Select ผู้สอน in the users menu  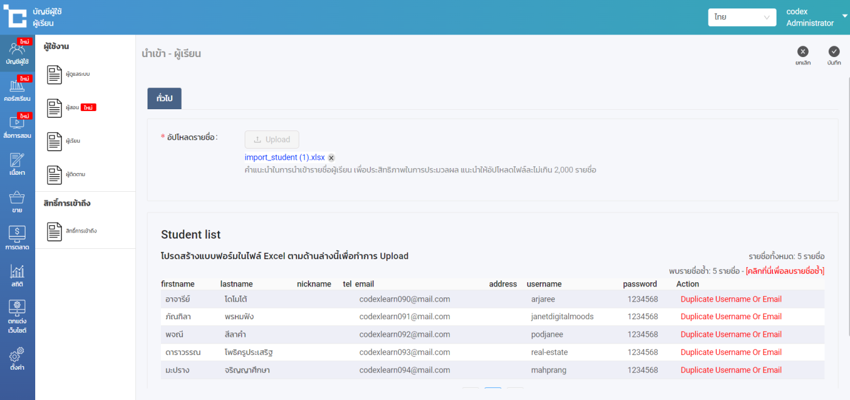click(73, 108)
